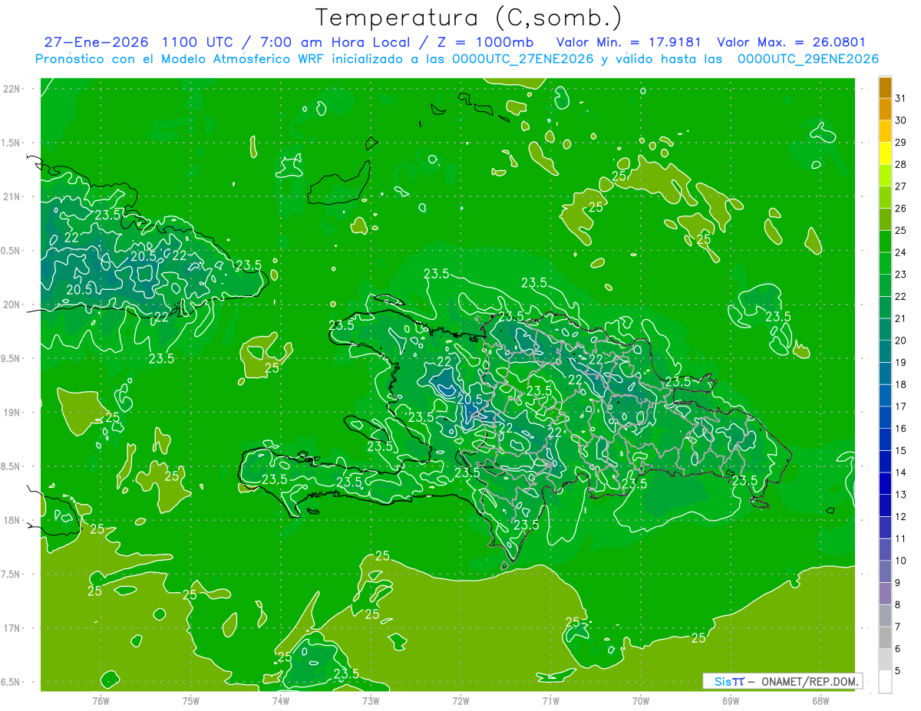Pick the legend band between 10 and 11
Image resolution: width=921 pixels, height=711 pixels.
[885, 550]
